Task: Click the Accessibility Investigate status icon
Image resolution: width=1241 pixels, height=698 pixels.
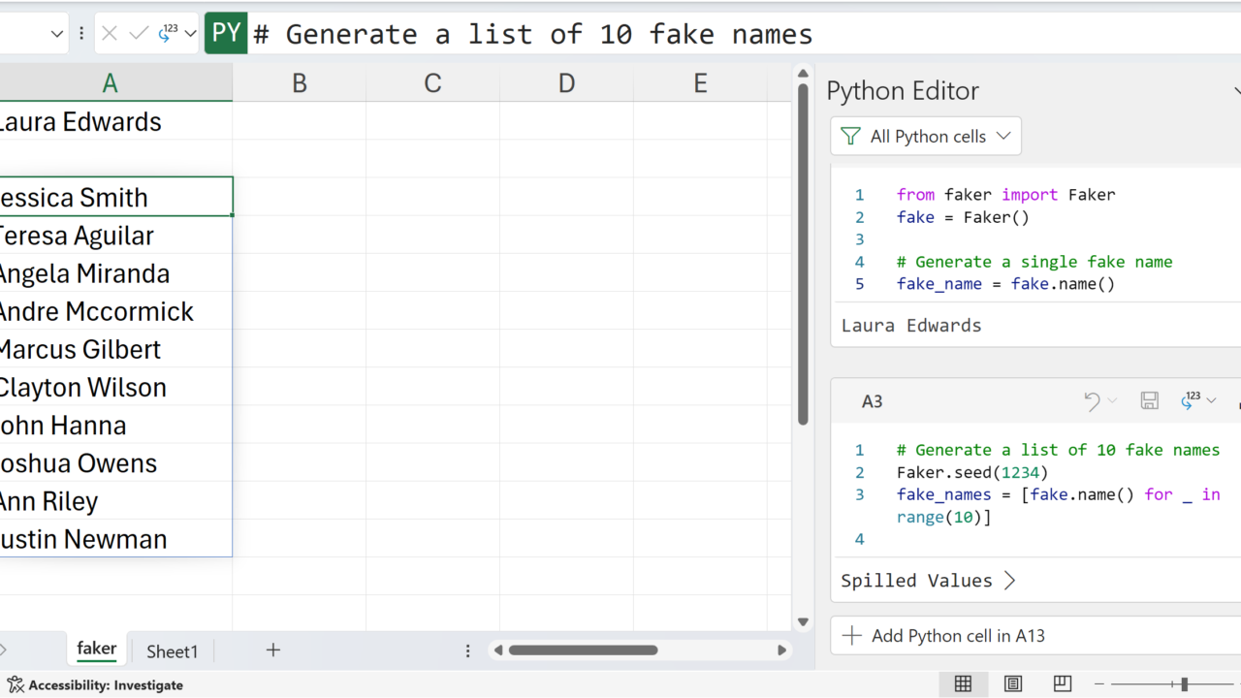Action: (x=16, y=685)
